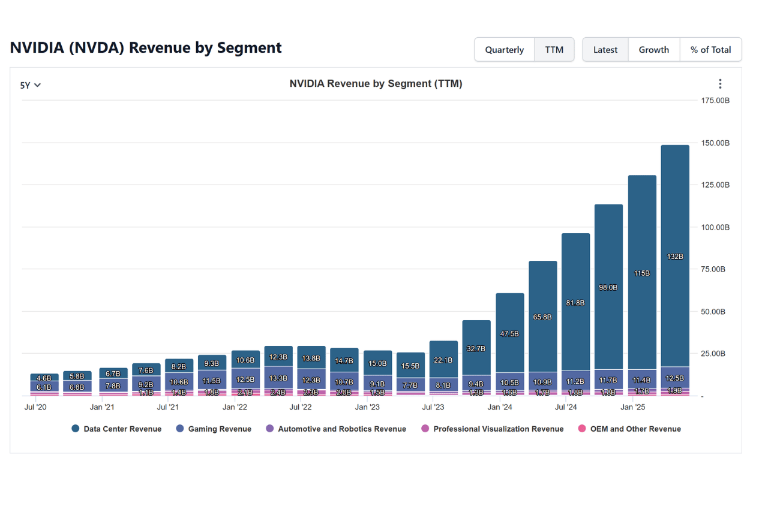Click the 12.5B Gaming segment in last bar
This screenshot has width=768, height=512.
point(675,378)
